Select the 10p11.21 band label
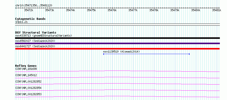 click(x=21, y=22)
